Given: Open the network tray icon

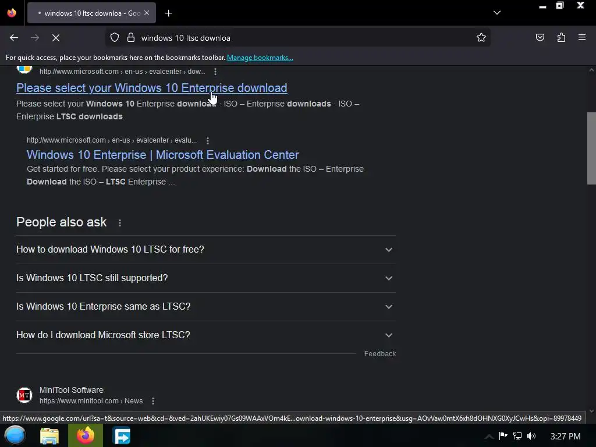Looking at the screenshot, I should 517,436.
